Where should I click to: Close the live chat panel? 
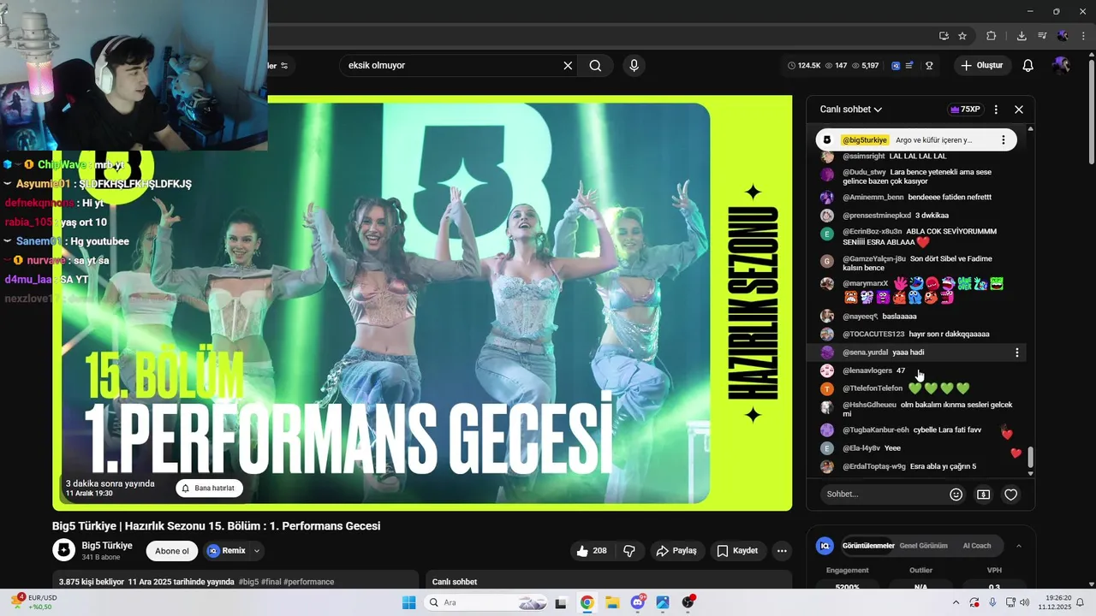[x=1019, y=110]
